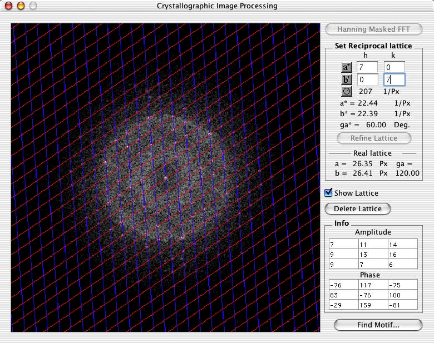Click the Crystallographic Image Processing title bar
434x343 pixels.
[x=217, y=6]
